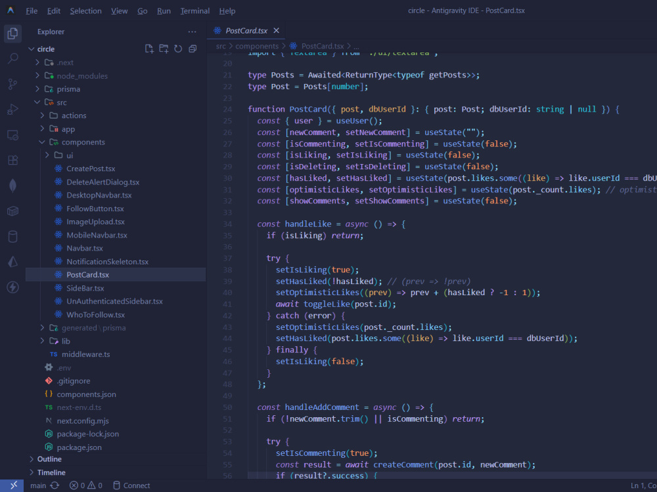Collapse the components folder

(42, 142)
